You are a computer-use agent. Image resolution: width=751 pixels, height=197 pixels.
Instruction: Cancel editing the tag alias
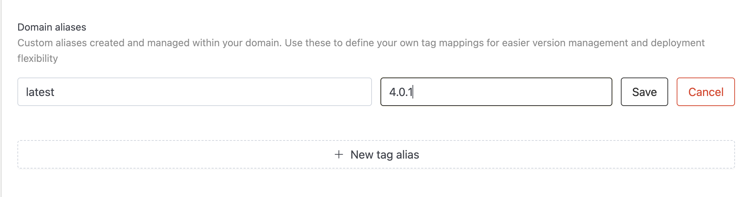click(705, 92)
